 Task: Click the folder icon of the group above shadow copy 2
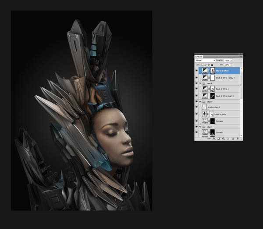pos(204,102)
